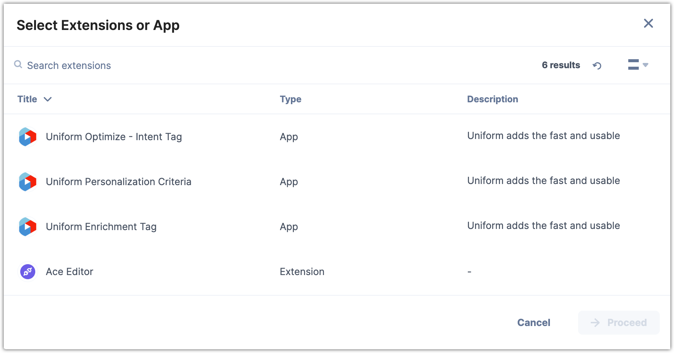Toggle sort order with Title chevron
This screenshot has width=674, height=353.
[x=48, y=99]
